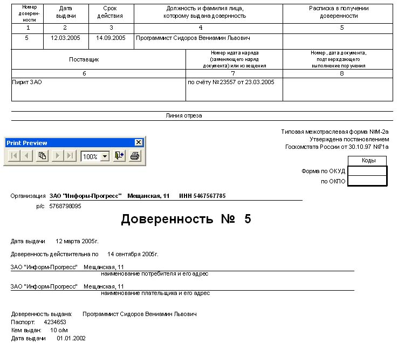Click the 'Линия отреза' text
Image resolution: width=405 pixels, height=343 pixels.
184,116
